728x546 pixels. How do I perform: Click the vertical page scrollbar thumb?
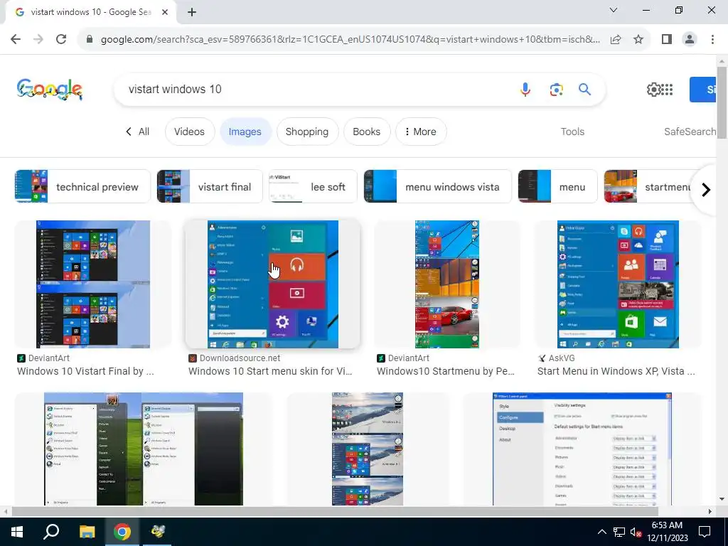point(722,102)
